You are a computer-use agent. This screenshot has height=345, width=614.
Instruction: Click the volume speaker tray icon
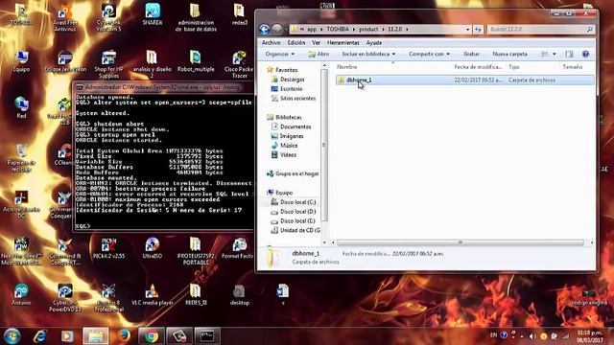(x=532, y=336)
